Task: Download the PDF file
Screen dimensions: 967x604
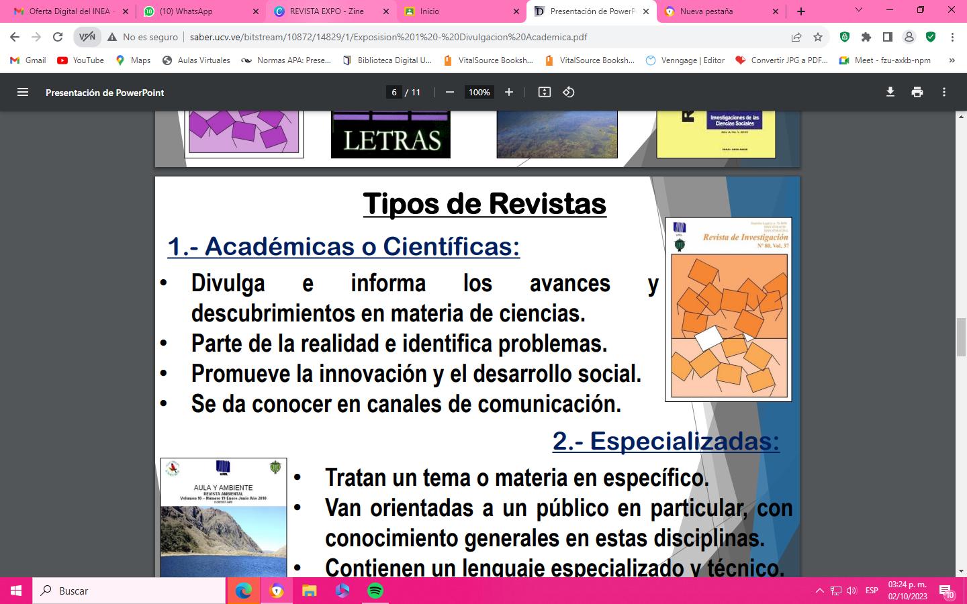Action: point(890,93)
